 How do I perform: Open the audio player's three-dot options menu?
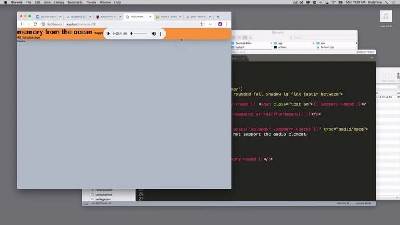[161, 34]
